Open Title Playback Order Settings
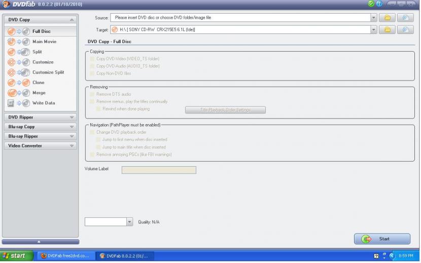The width and height of the screenshot is (421, 263). [226, 110]
